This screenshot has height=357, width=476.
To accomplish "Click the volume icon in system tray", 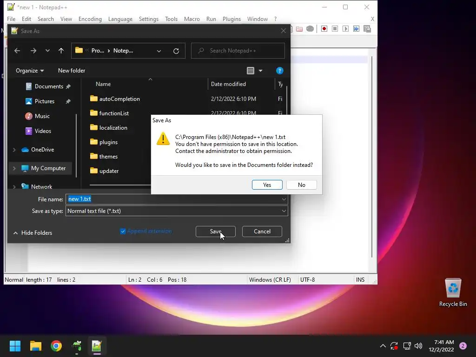I will click(418, 346).
